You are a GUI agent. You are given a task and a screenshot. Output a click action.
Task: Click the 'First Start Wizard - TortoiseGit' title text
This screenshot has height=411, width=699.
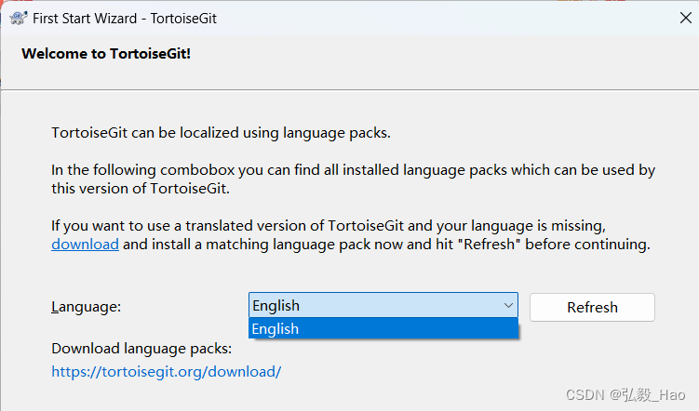[126, 18]
